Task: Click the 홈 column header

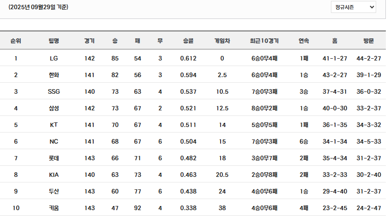Action: (335, 41)
